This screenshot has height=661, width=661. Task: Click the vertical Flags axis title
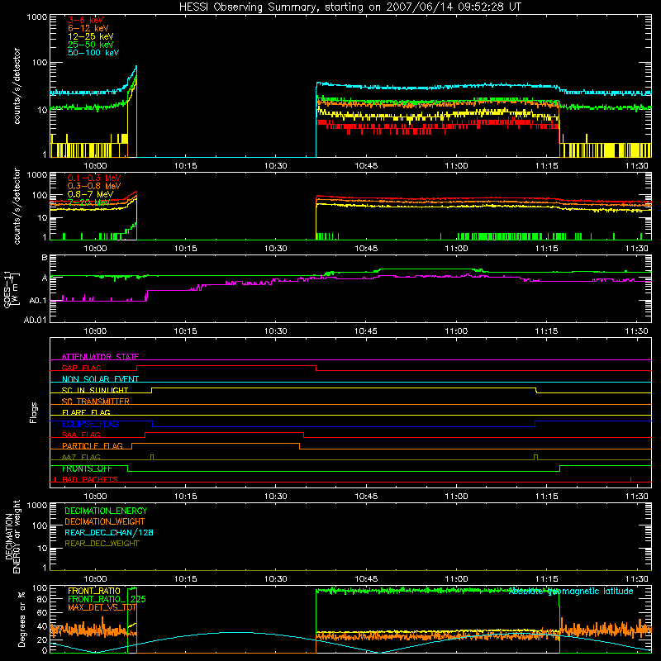tap(34, 412)
